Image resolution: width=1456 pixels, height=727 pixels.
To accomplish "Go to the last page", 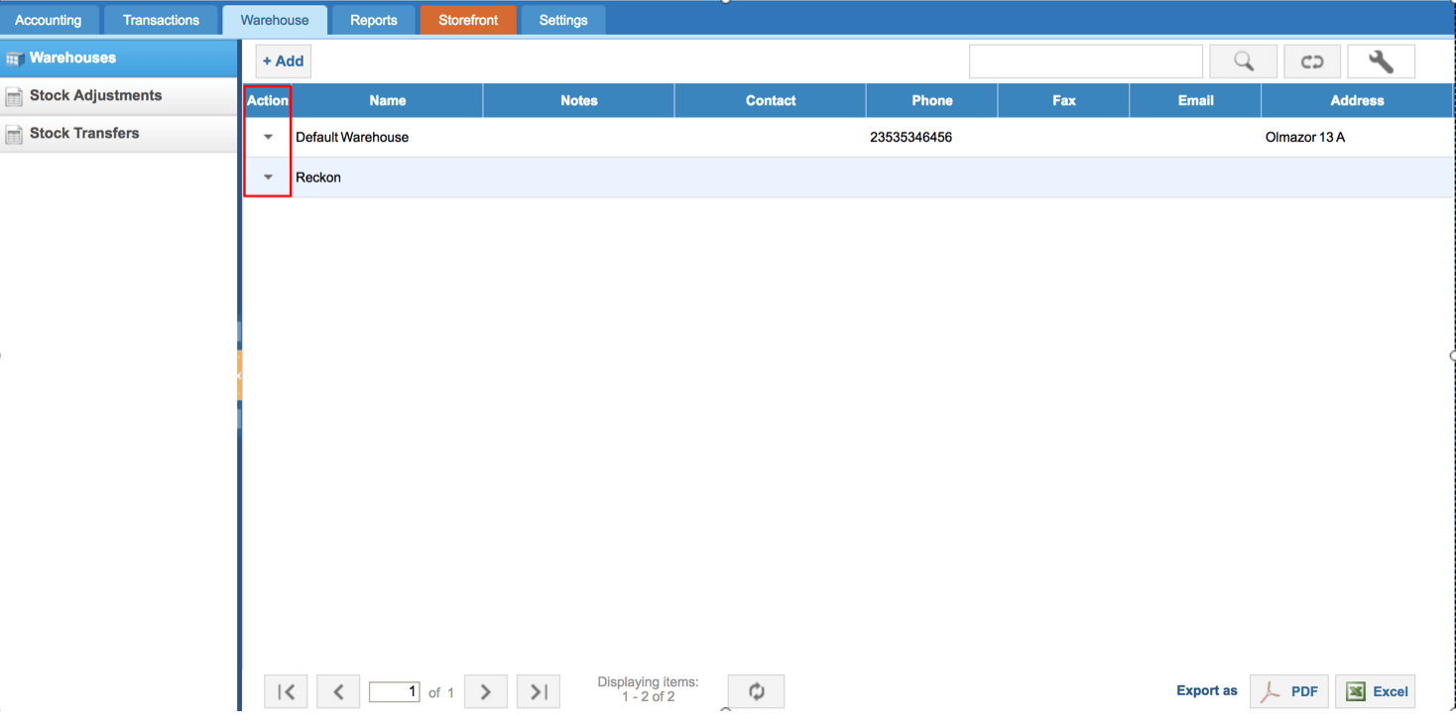I will point(539,691).
